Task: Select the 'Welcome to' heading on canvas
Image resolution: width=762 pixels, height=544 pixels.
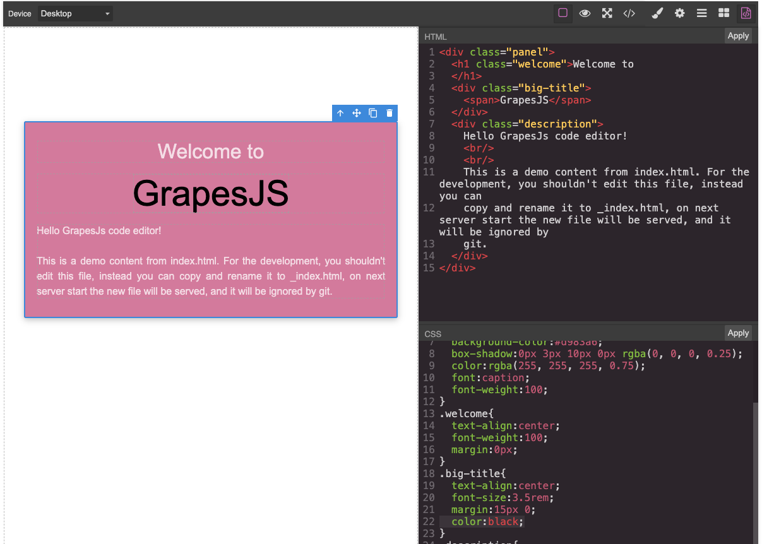Action: coord(211,151)
